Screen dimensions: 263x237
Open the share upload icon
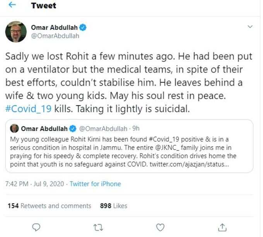[x=222, y=227]
